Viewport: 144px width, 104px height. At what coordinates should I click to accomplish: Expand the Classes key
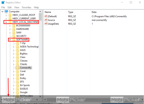(14, 61)
